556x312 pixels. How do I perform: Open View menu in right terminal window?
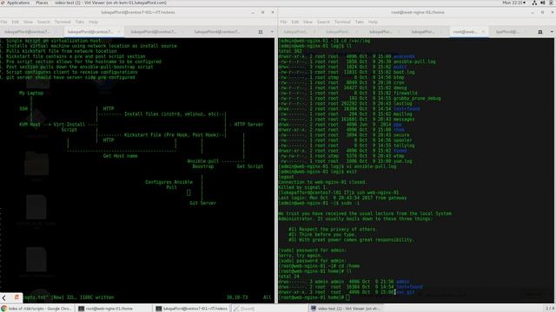click(x=308, y=22)
